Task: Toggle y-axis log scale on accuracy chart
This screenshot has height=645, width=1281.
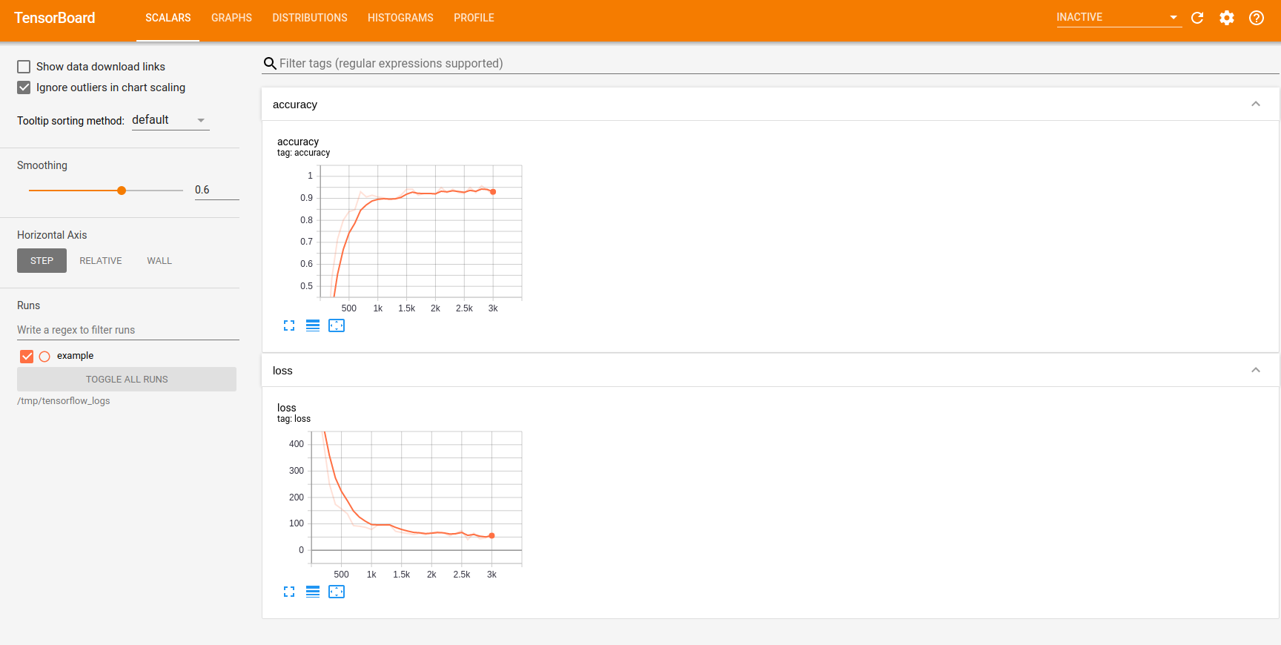Action: [313, 325]
